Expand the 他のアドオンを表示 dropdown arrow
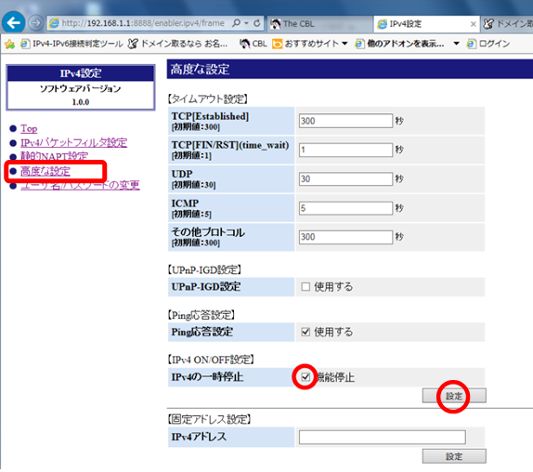Image resolution: width=533 pixels, height=472 pixels. (x=456, y=44)
